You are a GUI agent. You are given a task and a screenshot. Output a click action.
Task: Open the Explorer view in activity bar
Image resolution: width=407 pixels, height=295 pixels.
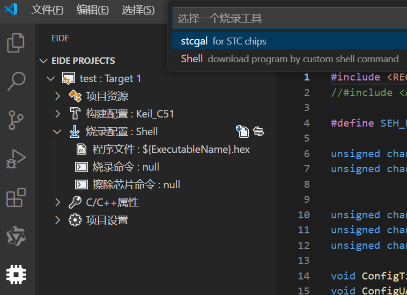tap(16, 43)
